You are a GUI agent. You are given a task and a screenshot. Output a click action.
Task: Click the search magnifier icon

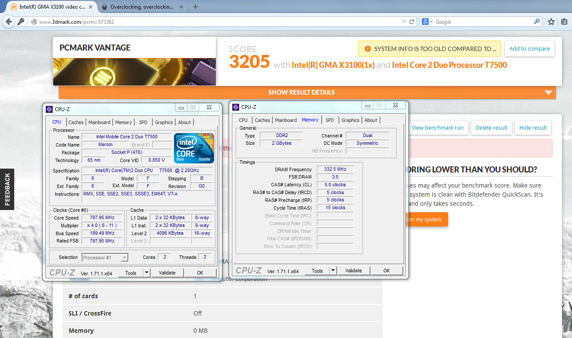tap(537, 22)
